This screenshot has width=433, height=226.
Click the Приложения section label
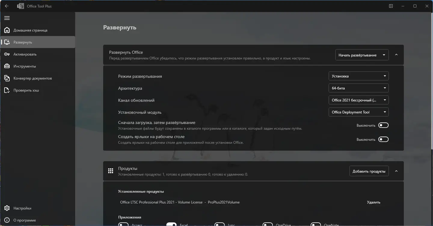click(130, 217)
